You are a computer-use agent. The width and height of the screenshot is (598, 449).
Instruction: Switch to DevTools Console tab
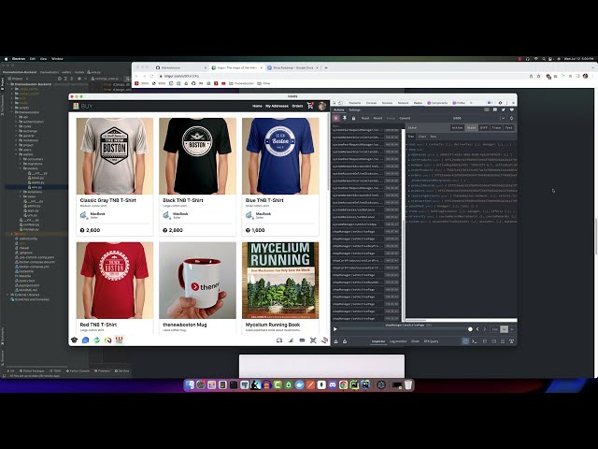click(x=371, y=103)
